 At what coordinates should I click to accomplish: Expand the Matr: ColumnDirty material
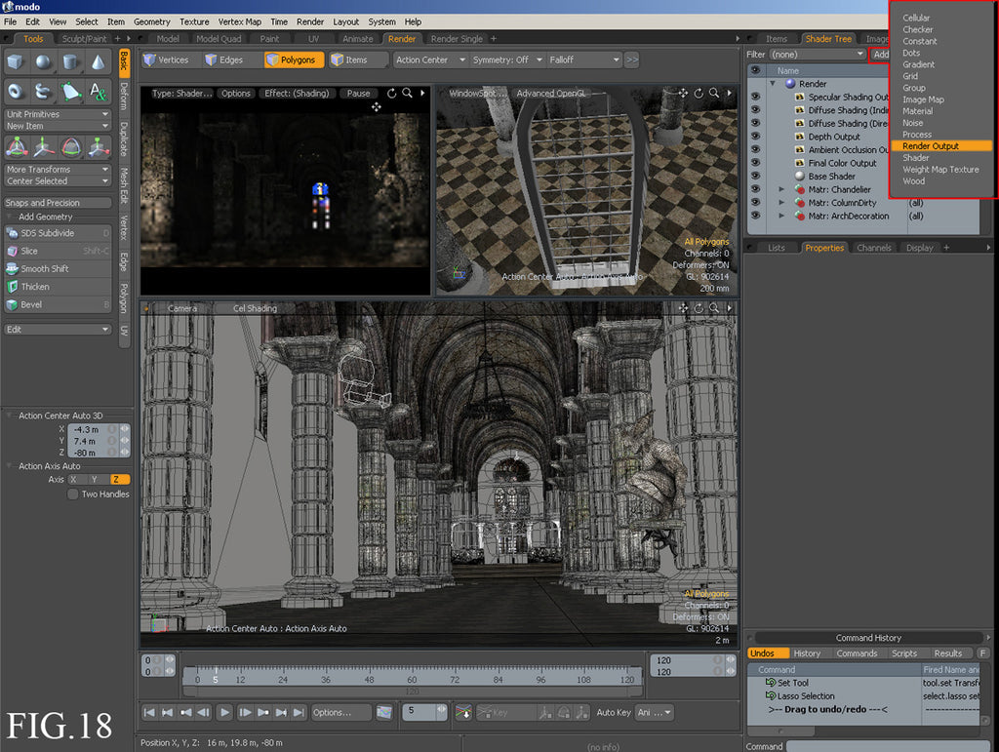click(781, 203)
